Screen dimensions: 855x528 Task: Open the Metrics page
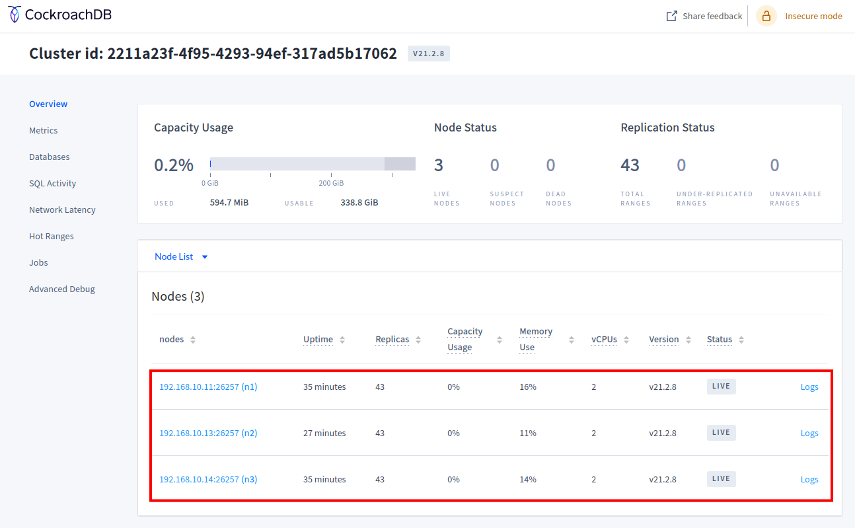tap(44, 130)
